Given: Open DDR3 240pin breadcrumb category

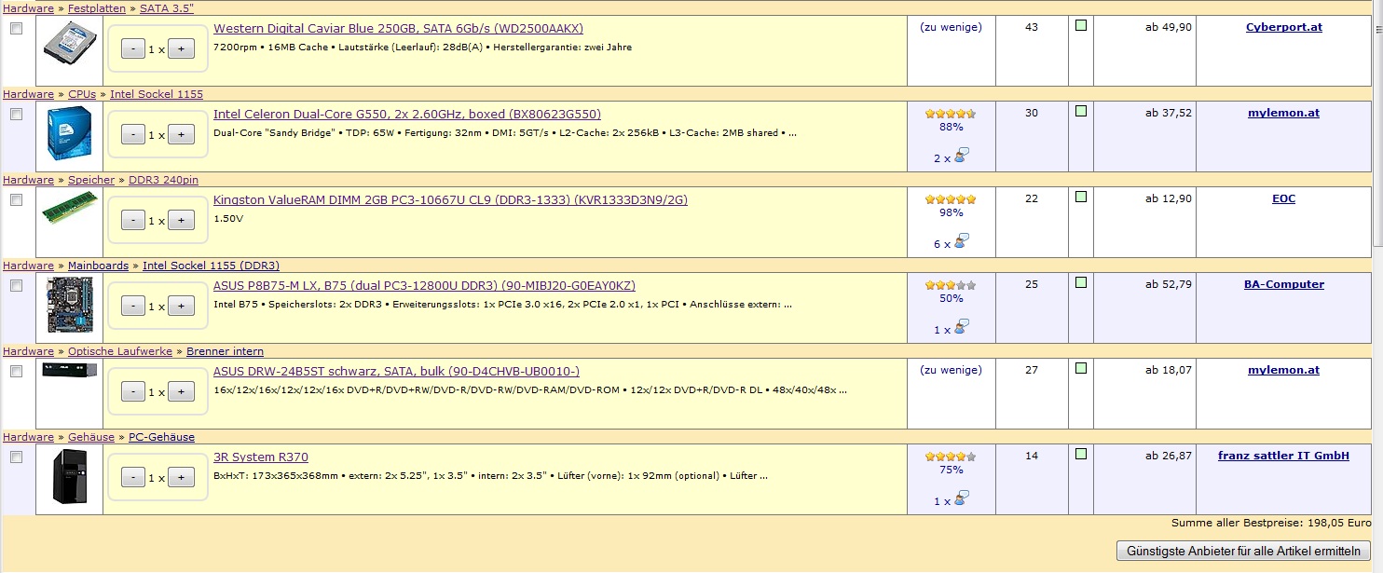Looking at the screenshot, I should [163, 180].
